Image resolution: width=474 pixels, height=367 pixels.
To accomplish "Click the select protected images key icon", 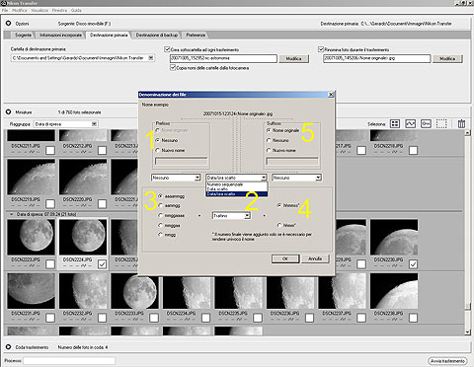I will tap(426, 124).
